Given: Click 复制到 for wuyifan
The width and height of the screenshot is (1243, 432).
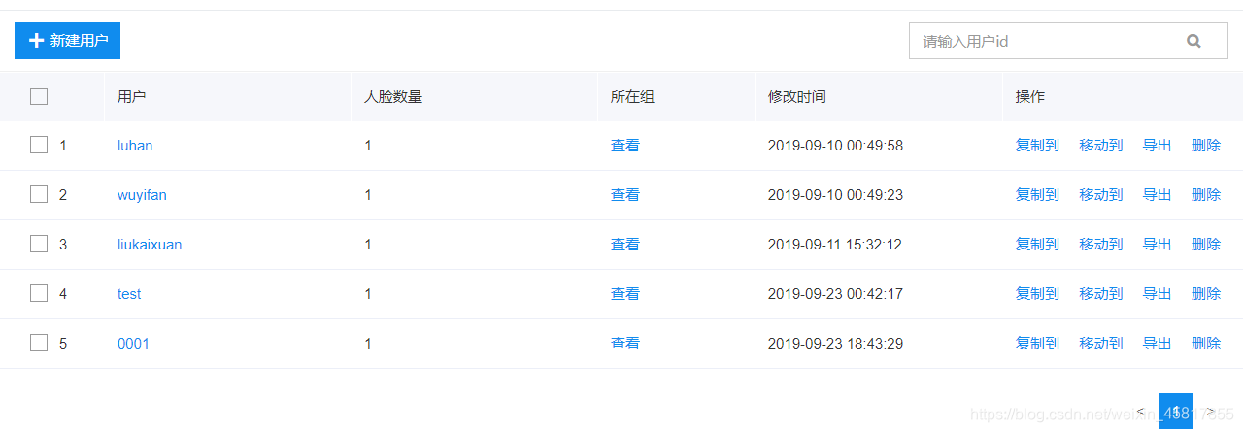Looking at the screenshot, I should pos(1037,195).
